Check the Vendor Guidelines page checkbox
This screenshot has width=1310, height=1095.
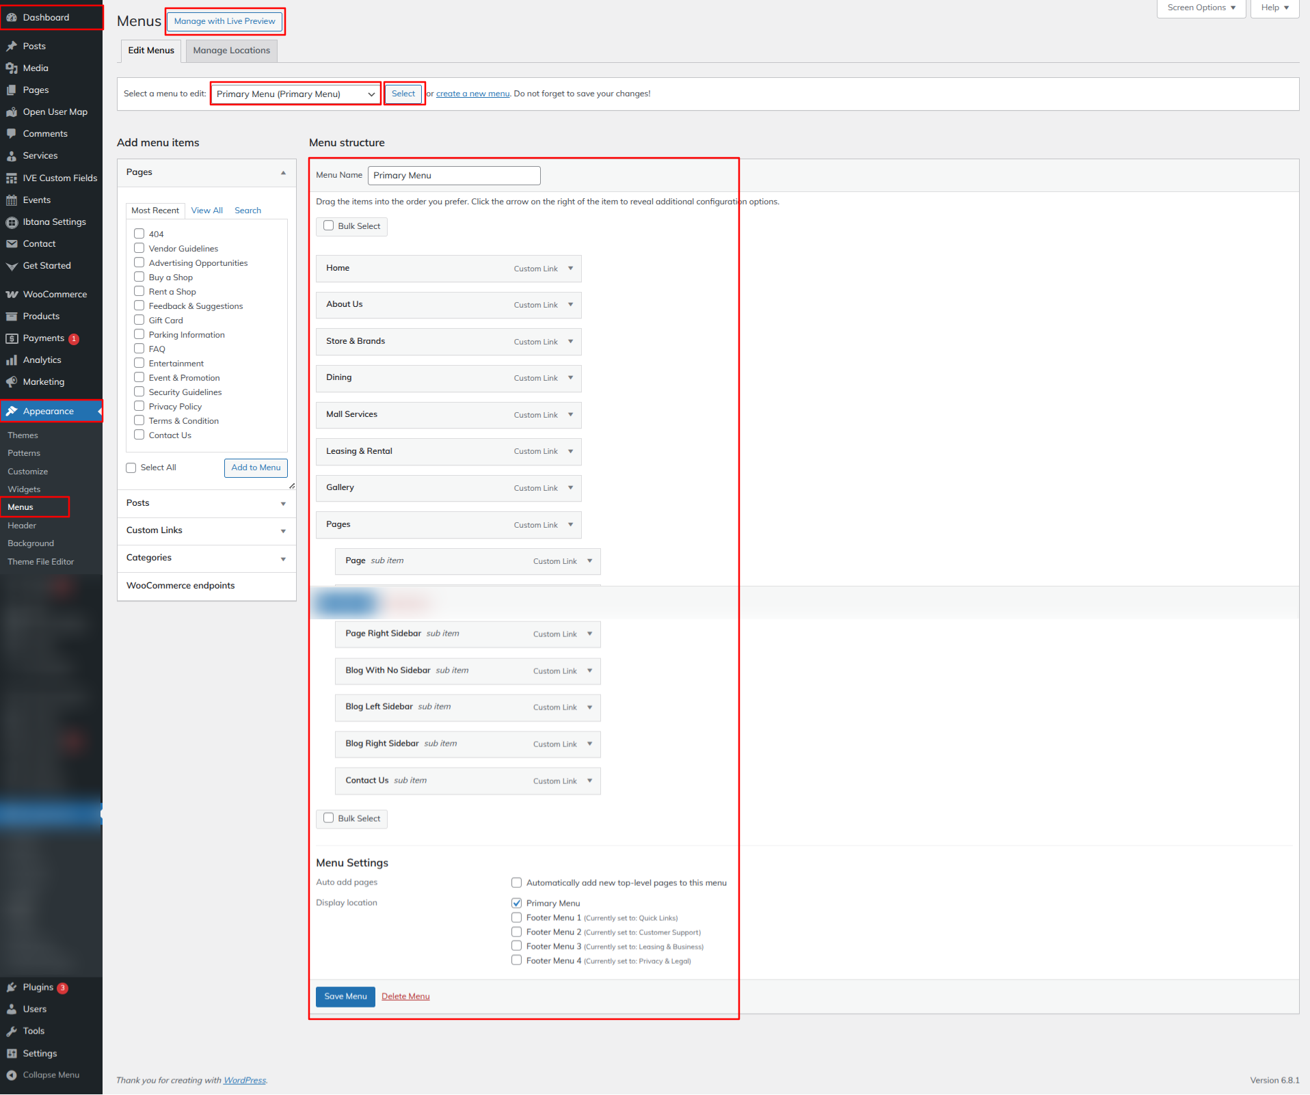coord(139,248)
